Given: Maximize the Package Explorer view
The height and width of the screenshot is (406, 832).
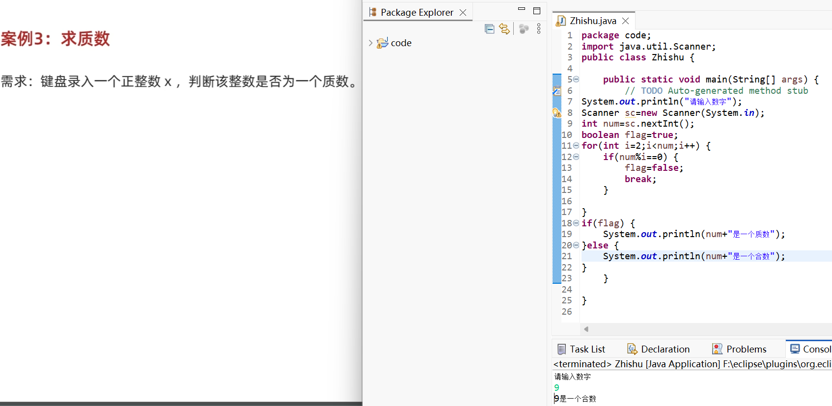Looking at the screenshot, I should (537, 10).
